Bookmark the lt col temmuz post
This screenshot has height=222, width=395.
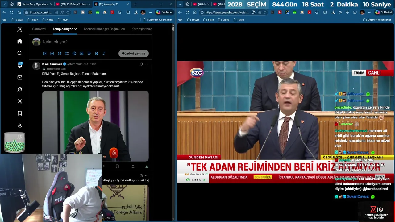[117, 166]
